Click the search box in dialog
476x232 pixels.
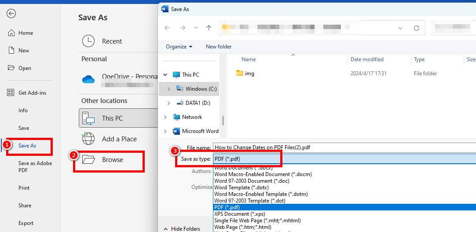pyautogui.click(x=453, y=28)
